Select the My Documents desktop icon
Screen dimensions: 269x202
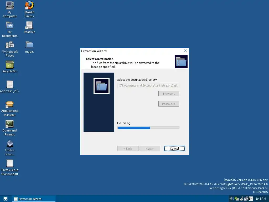tap(10, 29)
